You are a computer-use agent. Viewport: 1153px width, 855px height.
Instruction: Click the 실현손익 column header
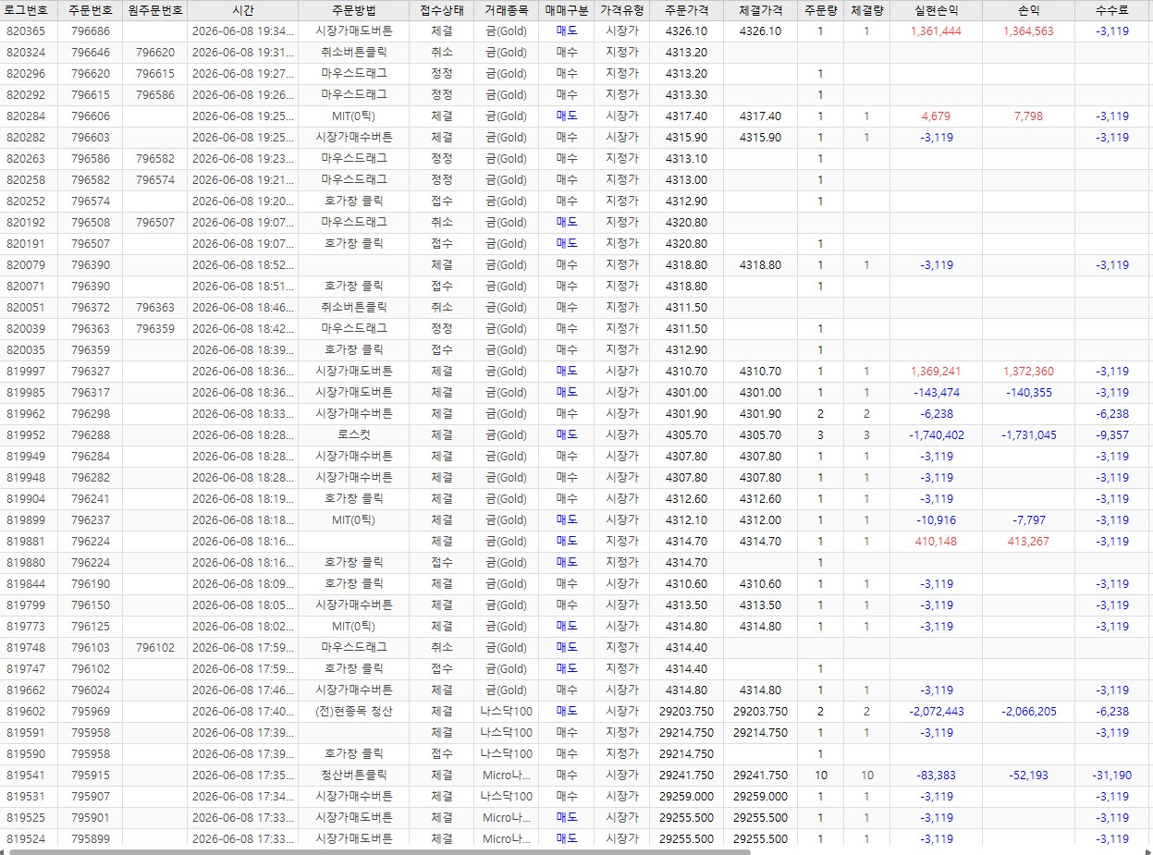pos(936,10)
